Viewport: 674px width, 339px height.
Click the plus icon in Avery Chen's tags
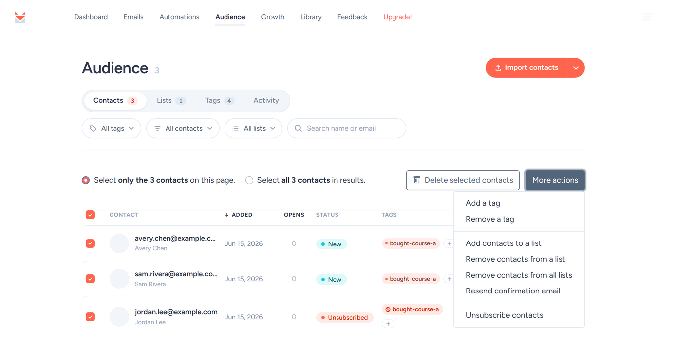tap(449, 243)
